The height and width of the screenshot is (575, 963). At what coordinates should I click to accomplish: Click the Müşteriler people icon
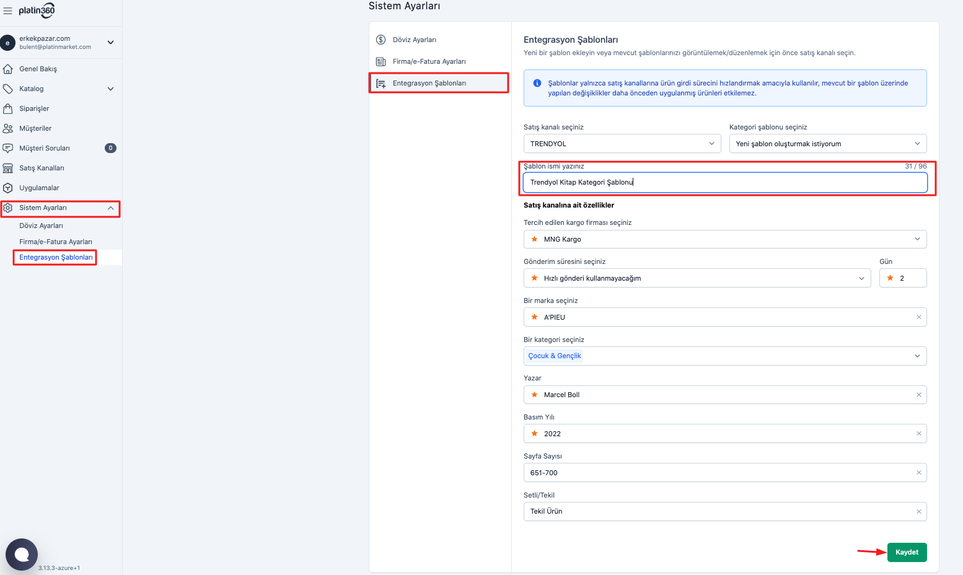(x=8, y=128)
